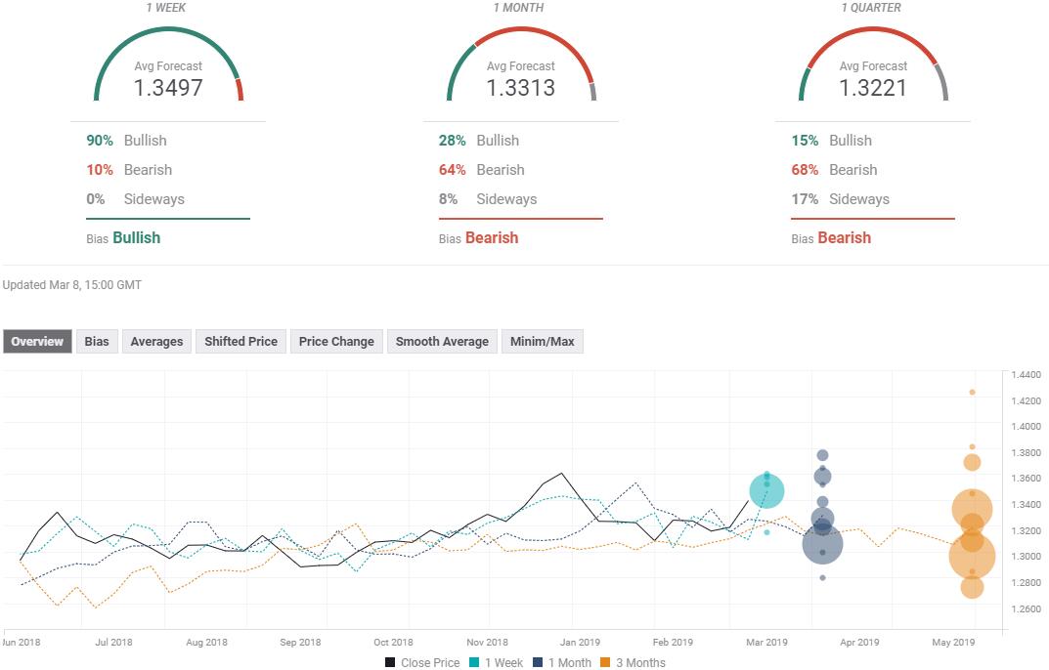Click the May 2019 axis label
Image resolution: width=1049 pixels, height=670 pixels.
[953, 642]
